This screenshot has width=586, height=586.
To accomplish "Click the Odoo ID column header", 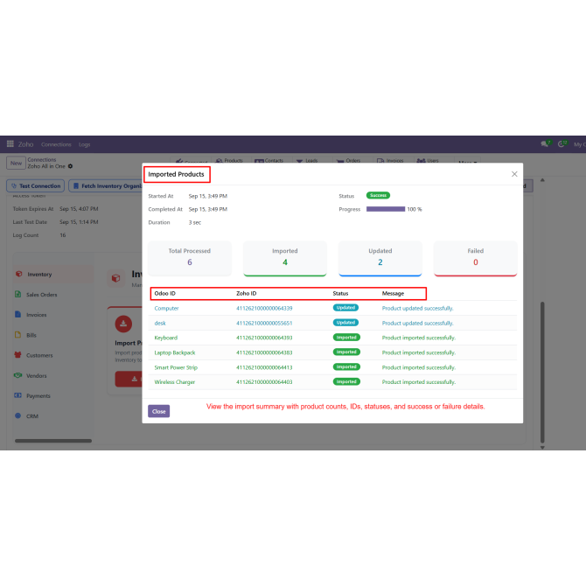I will point(164,293).
